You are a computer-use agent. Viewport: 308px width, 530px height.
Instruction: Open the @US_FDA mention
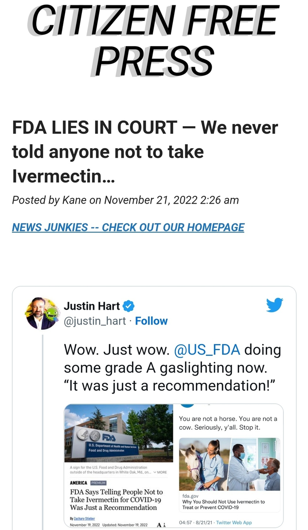[x=207, y=350]
